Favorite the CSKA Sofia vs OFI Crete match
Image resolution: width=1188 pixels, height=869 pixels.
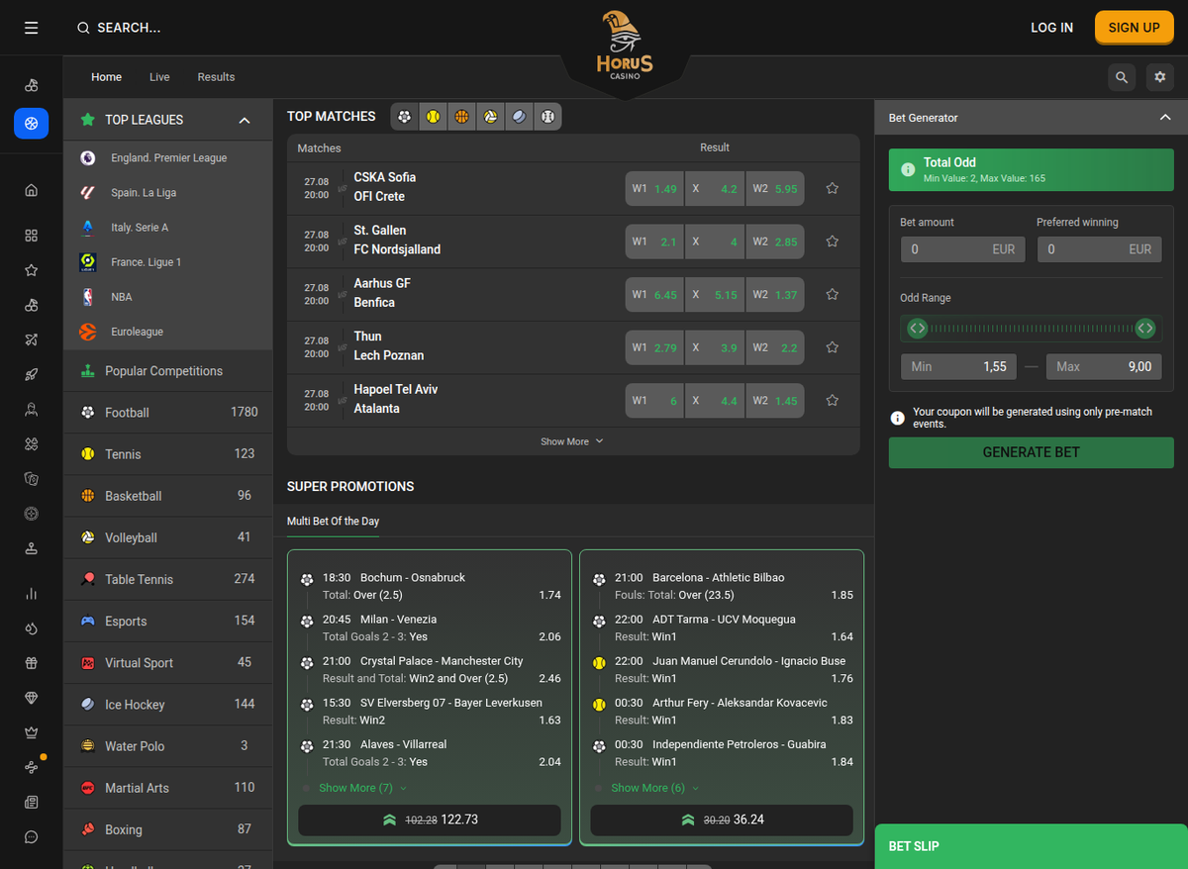[x=833, y=188]
